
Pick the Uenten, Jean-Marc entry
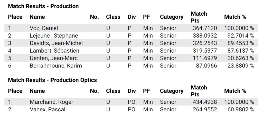tap(54, 58)
